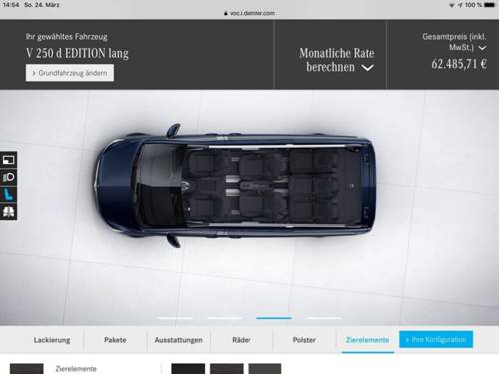Click the fullscreen view icon in left sidebar

coord(8,160)
